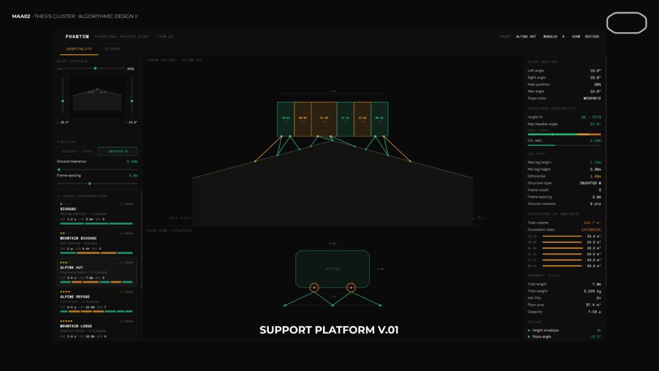The height and width of the screenshot is (371, 659).
Task: Select the Alpine Refuge configuration card
Action: pos(97,301)
